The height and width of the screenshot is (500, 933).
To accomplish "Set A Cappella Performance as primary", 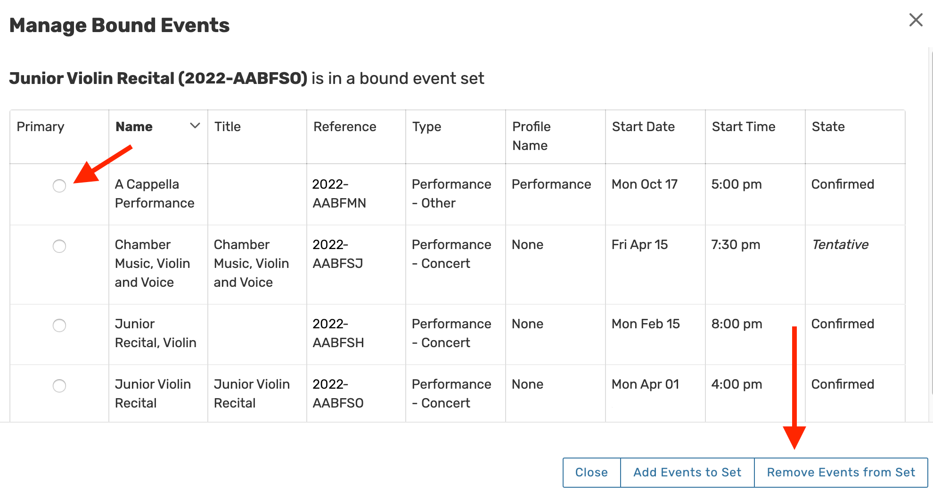I will point(59,186).
